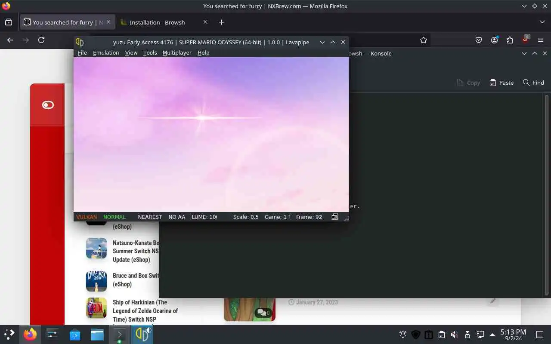Image resolution: width=551 pixels, height=344 pixels.
Task: Close the 'You searched for furry' tab
Action: coord(108,22)
